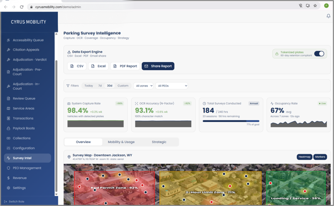Click the cyrusmobility.com address bar
Image resolution: width=334 pixels, height=206 pixels.
(x=58, y=7)
